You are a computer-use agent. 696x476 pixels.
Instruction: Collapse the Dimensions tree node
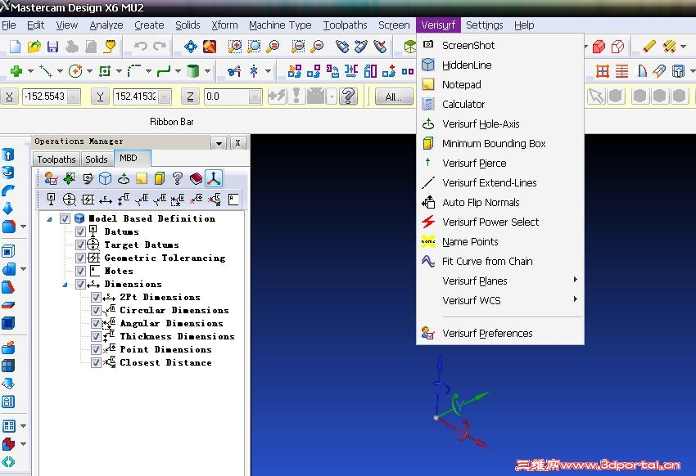tap(65, 285)
